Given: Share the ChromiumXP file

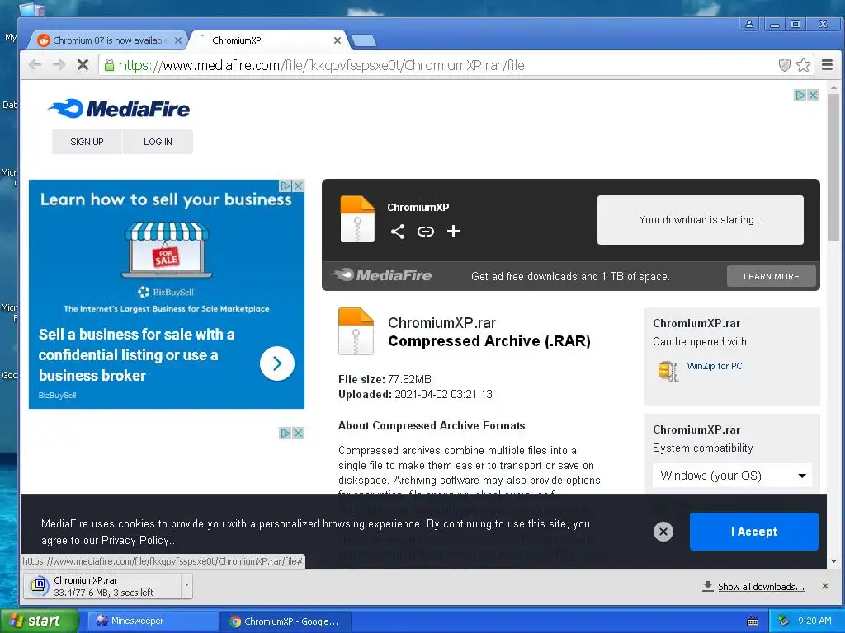Looking at the screenshot, I should point(398,232).
